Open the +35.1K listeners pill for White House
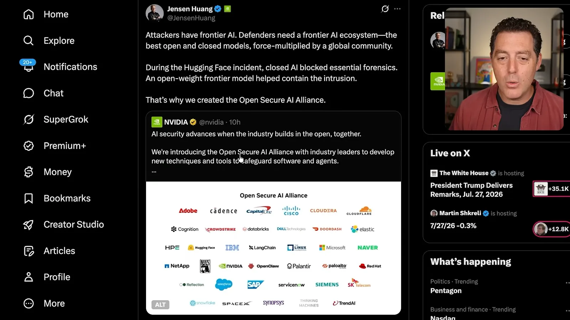 [551, 189]
